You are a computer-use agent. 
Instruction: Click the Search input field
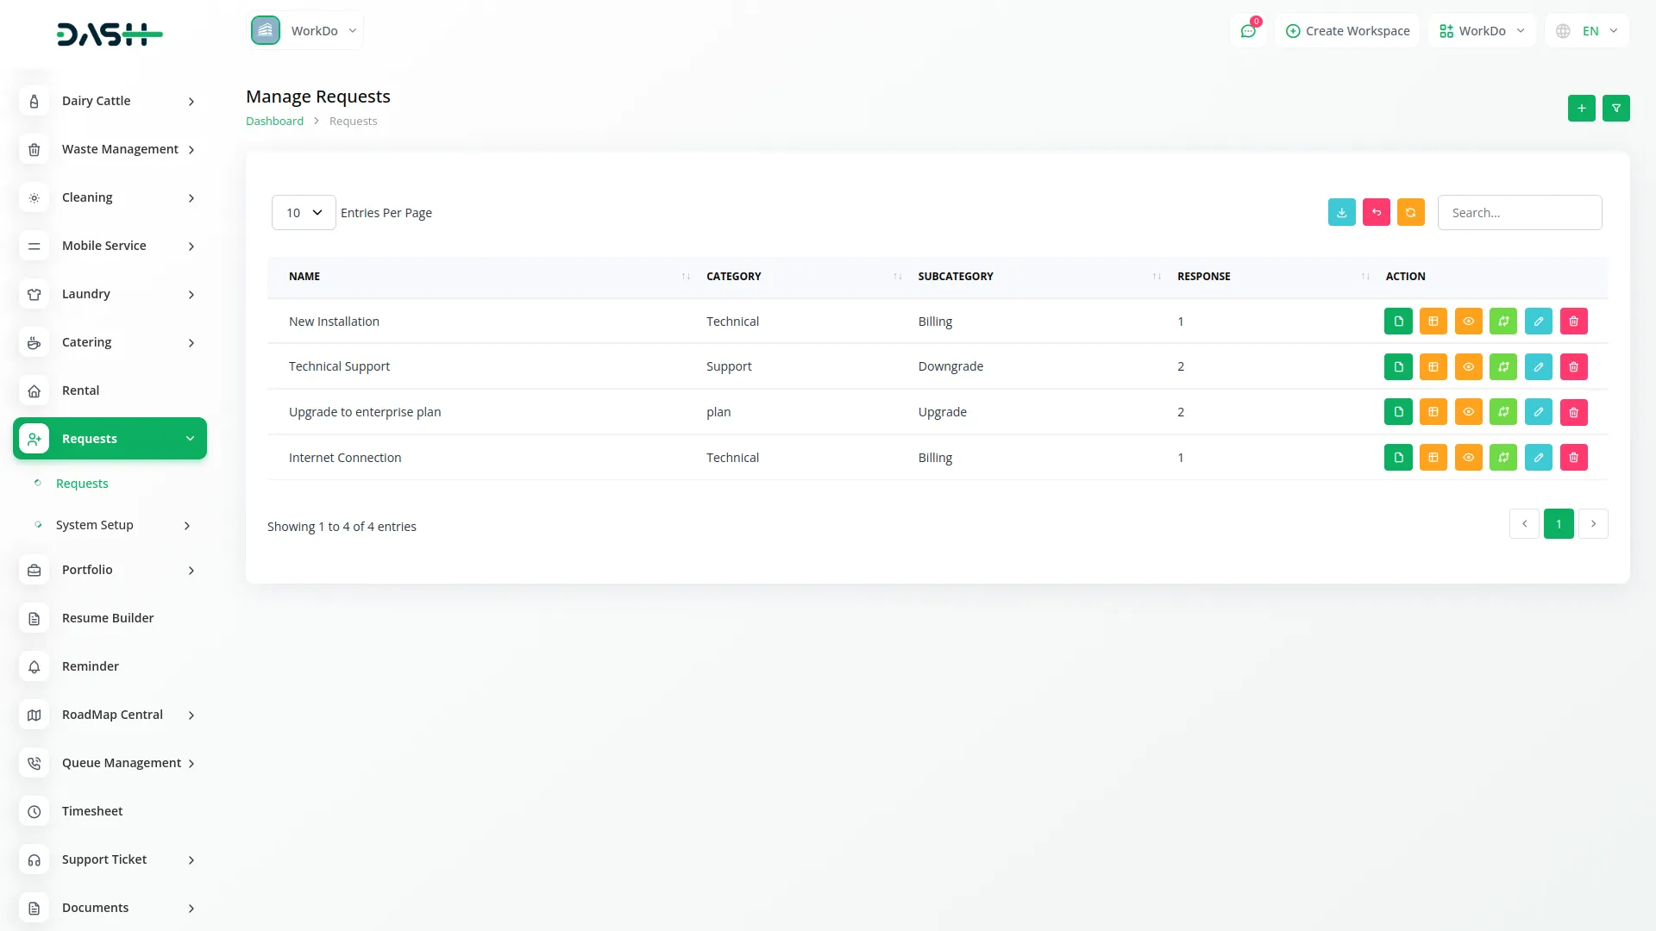coord(1519,213)
